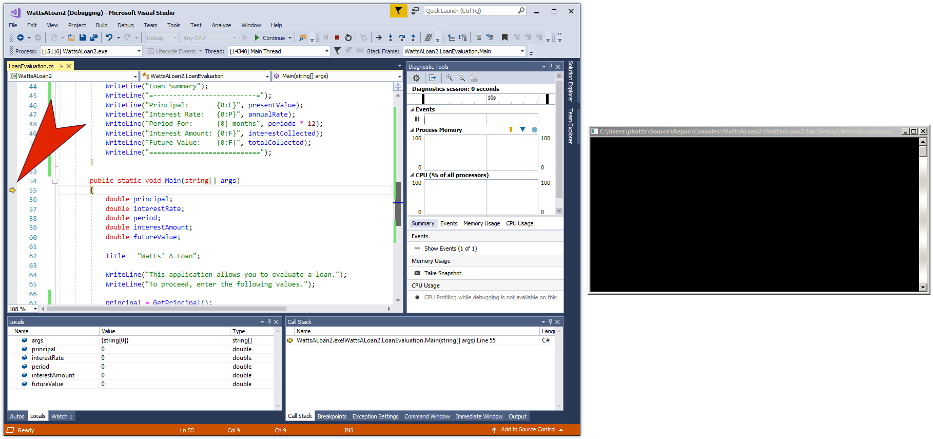The width and height of the screenshot is (933, 439).
Task: Click Show Next Statement arrow icon
Action: tap(379, 37)
